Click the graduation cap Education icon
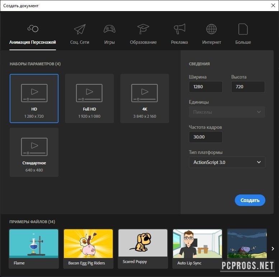 click(x=143, y=29)
